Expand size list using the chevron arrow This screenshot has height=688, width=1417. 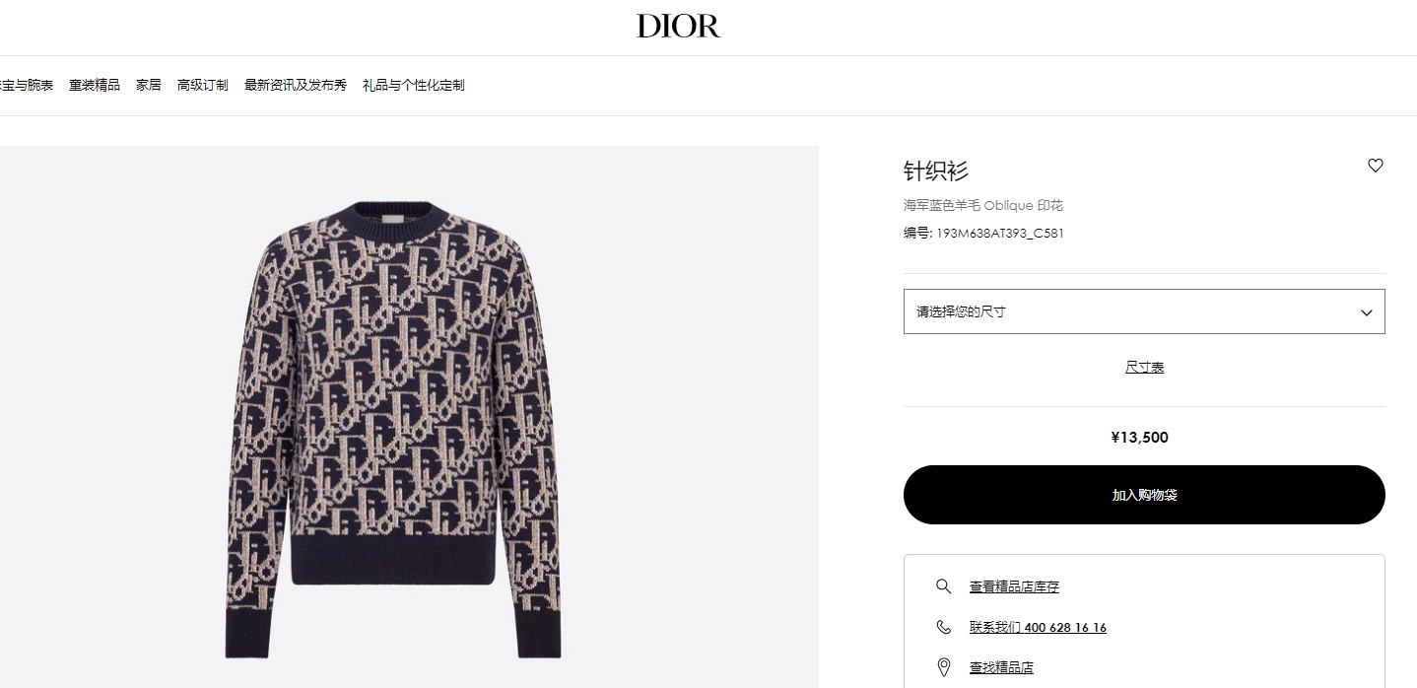coord(1366,312)
